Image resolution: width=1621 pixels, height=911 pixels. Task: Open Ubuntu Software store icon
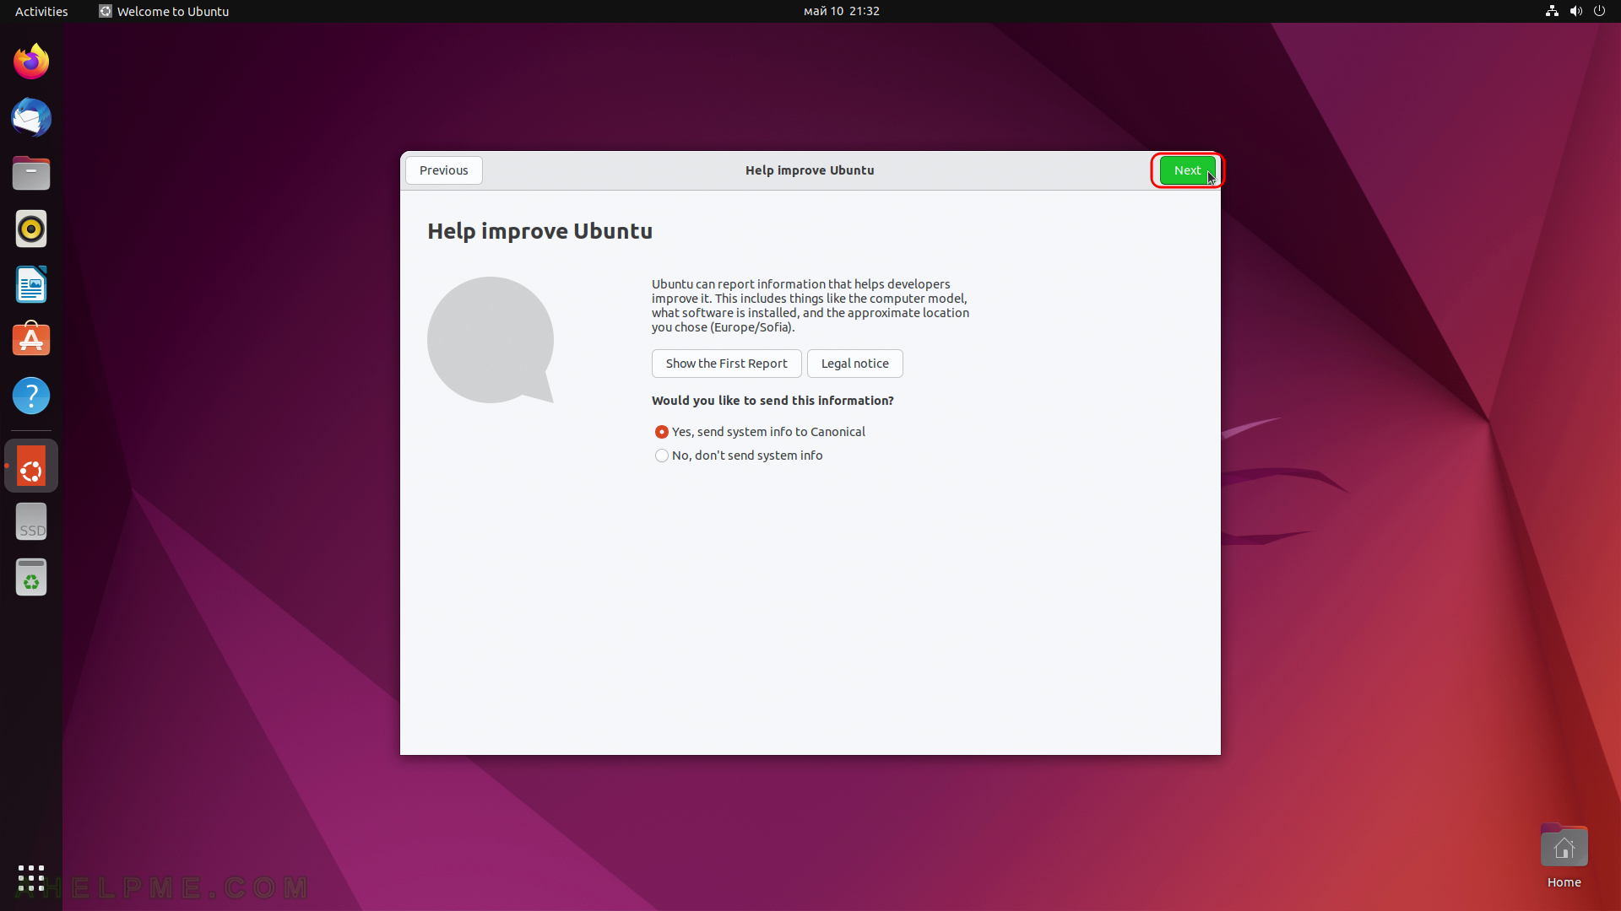tap(31, 340)
